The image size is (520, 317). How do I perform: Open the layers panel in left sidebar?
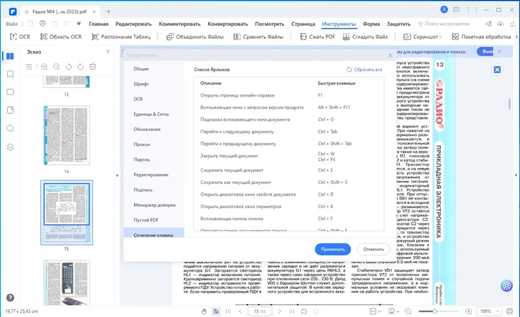(x=10, y=147)
